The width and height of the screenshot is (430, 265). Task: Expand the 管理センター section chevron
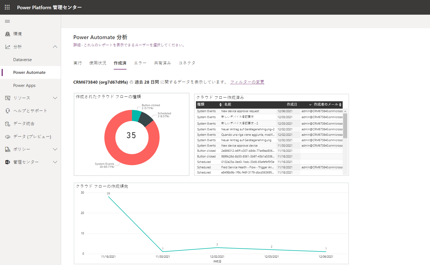point(55,162)
